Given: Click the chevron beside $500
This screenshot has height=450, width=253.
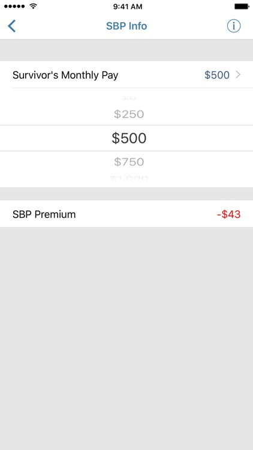Looking at the screenshot, I should (x=238, y=75).
